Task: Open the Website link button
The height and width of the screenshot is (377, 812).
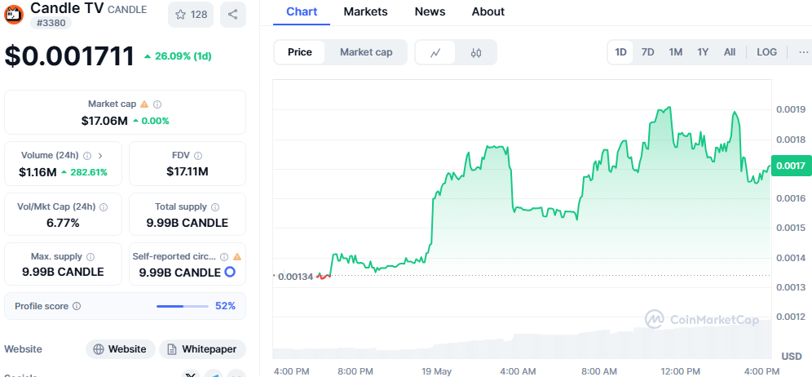Action: coord(120,349)
